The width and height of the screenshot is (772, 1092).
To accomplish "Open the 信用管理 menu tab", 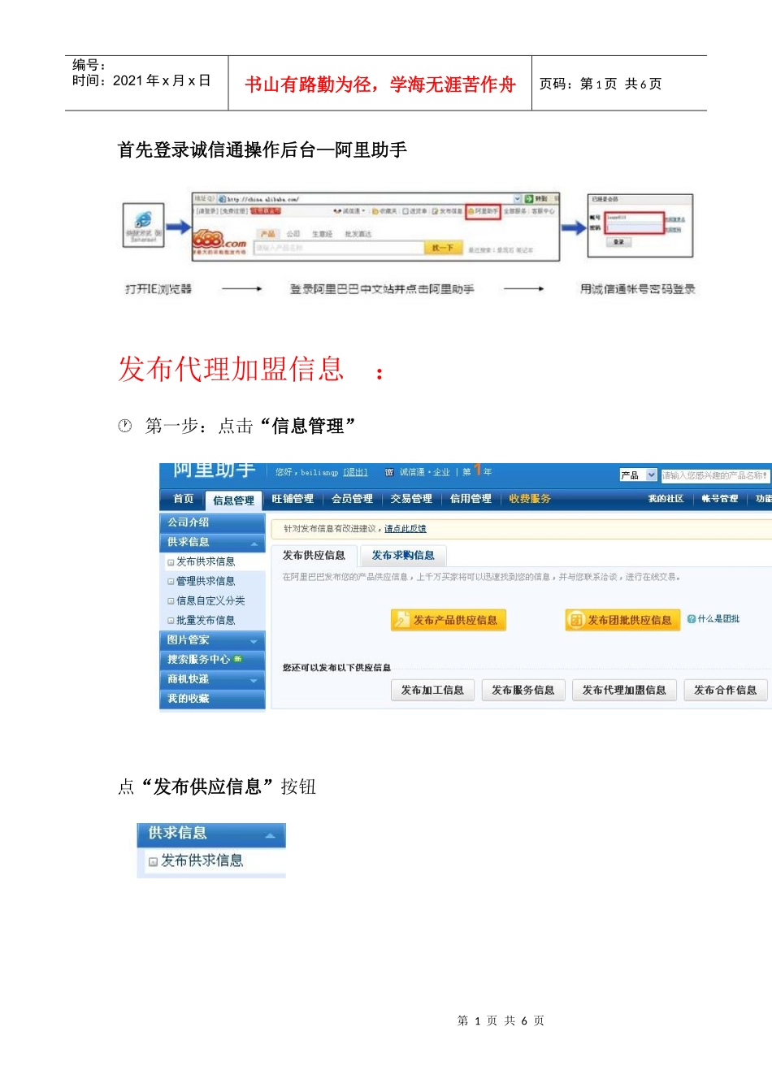I will 471,499.
